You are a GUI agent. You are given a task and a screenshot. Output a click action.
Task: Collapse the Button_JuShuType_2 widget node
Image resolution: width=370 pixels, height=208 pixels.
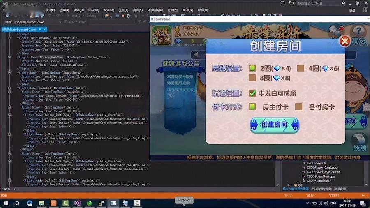(x=9, y=161)
